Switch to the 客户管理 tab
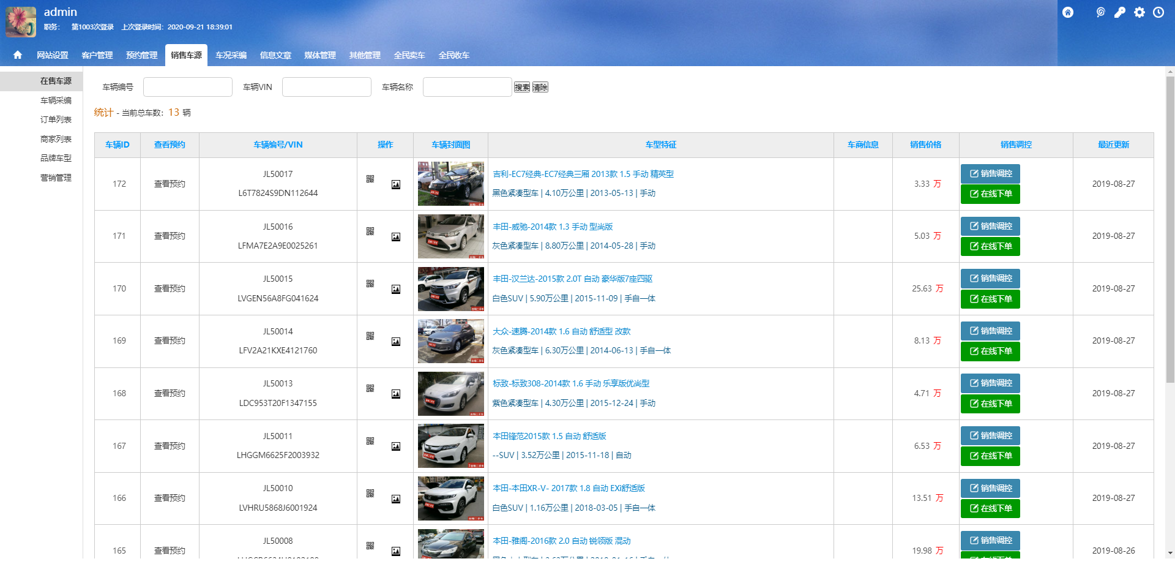Image resolution: width=1175 pixels, height=564 pixels. (x=97, y=55)
